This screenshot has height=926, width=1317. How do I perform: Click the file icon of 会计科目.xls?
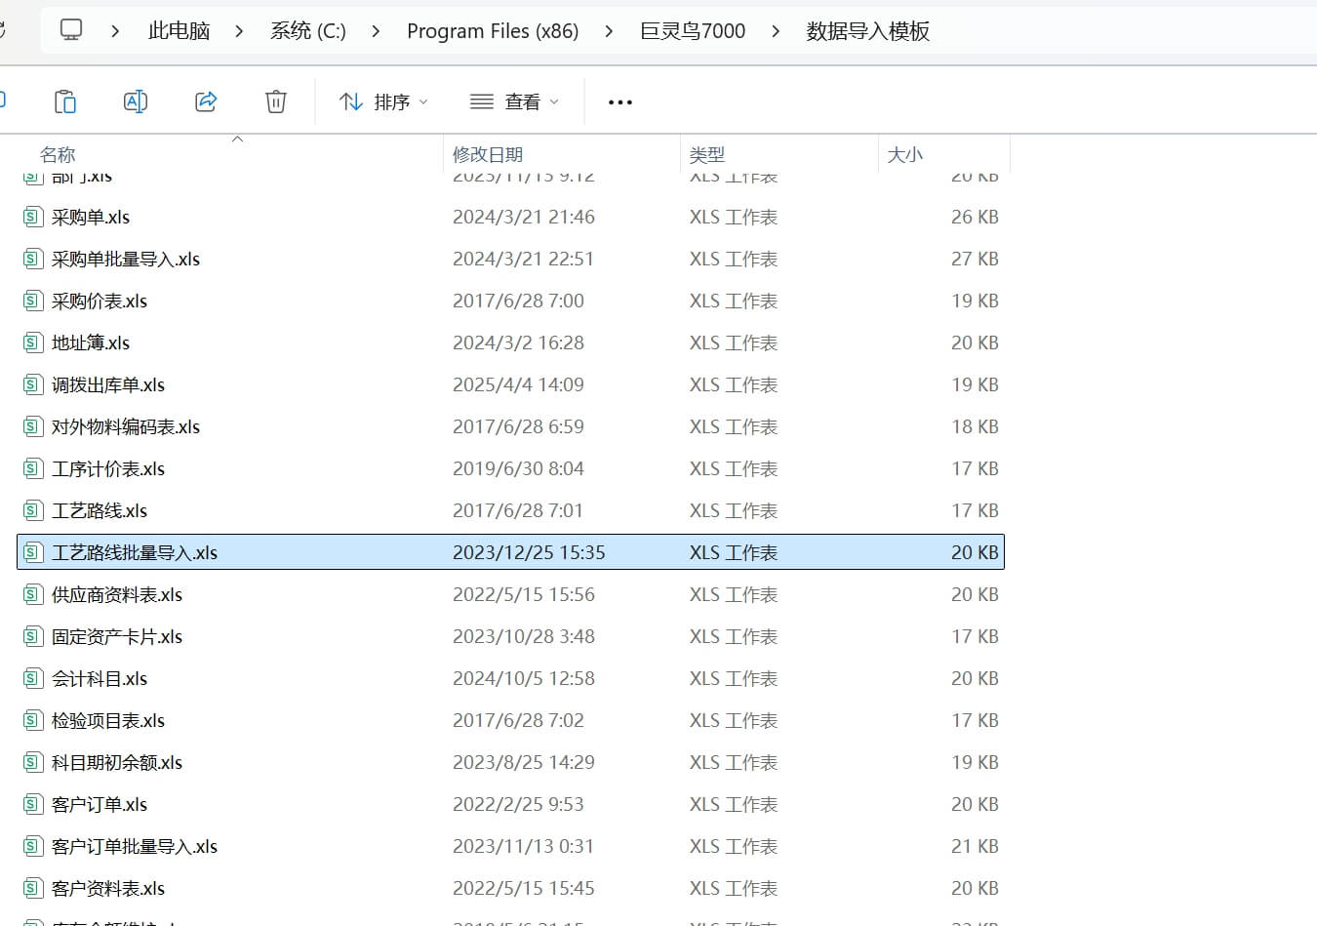tap(33, 678)
